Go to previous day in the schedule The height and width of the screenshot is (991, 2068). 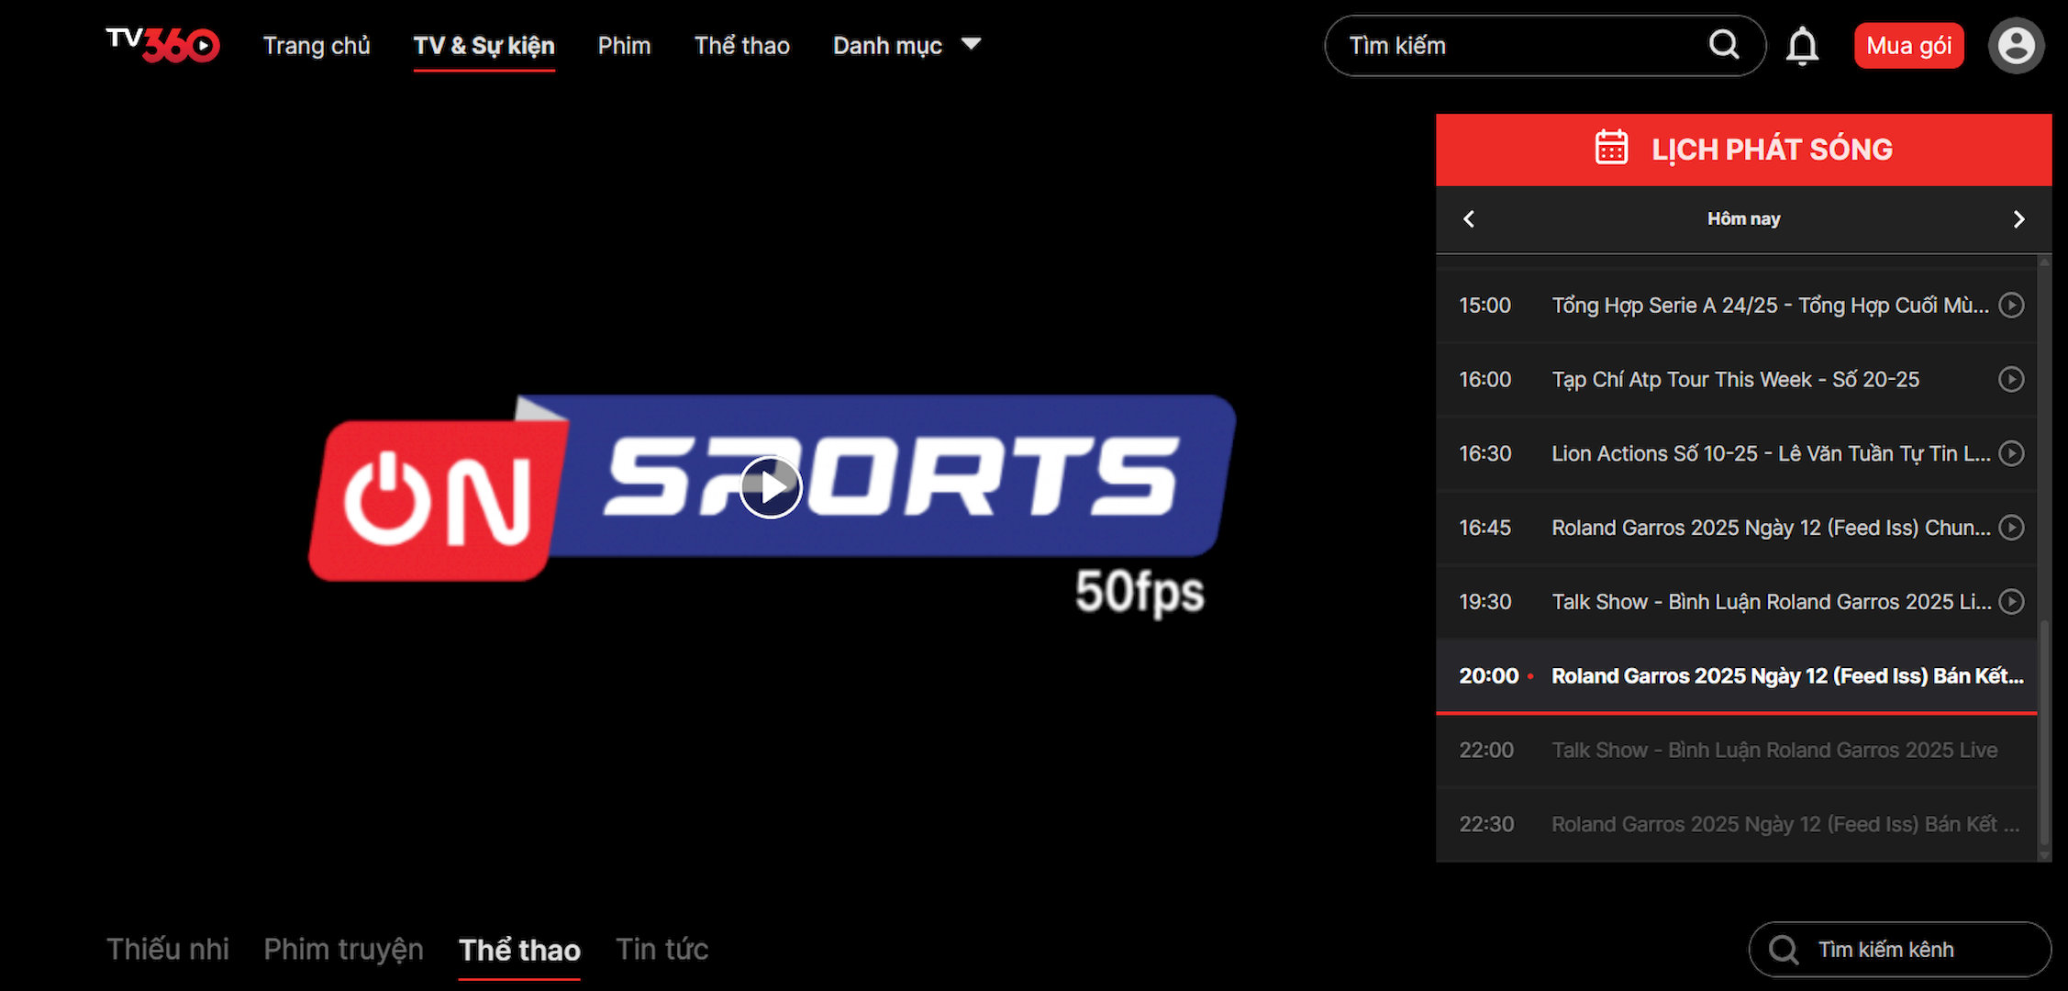tap(1469, 219)
